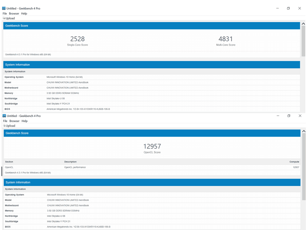Open Browser menu in the OpenCL score window

point(14,121)
